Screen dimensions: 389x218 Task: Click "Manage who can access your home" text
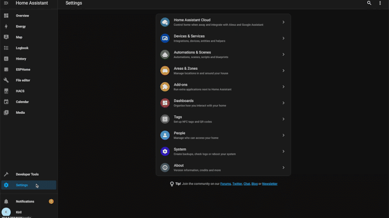[x=196, y=138]
